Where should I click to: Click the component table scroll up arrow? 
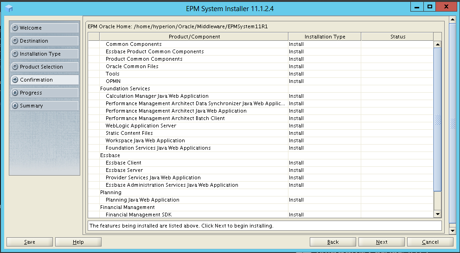pyautogui.click(x=437, y=44)
